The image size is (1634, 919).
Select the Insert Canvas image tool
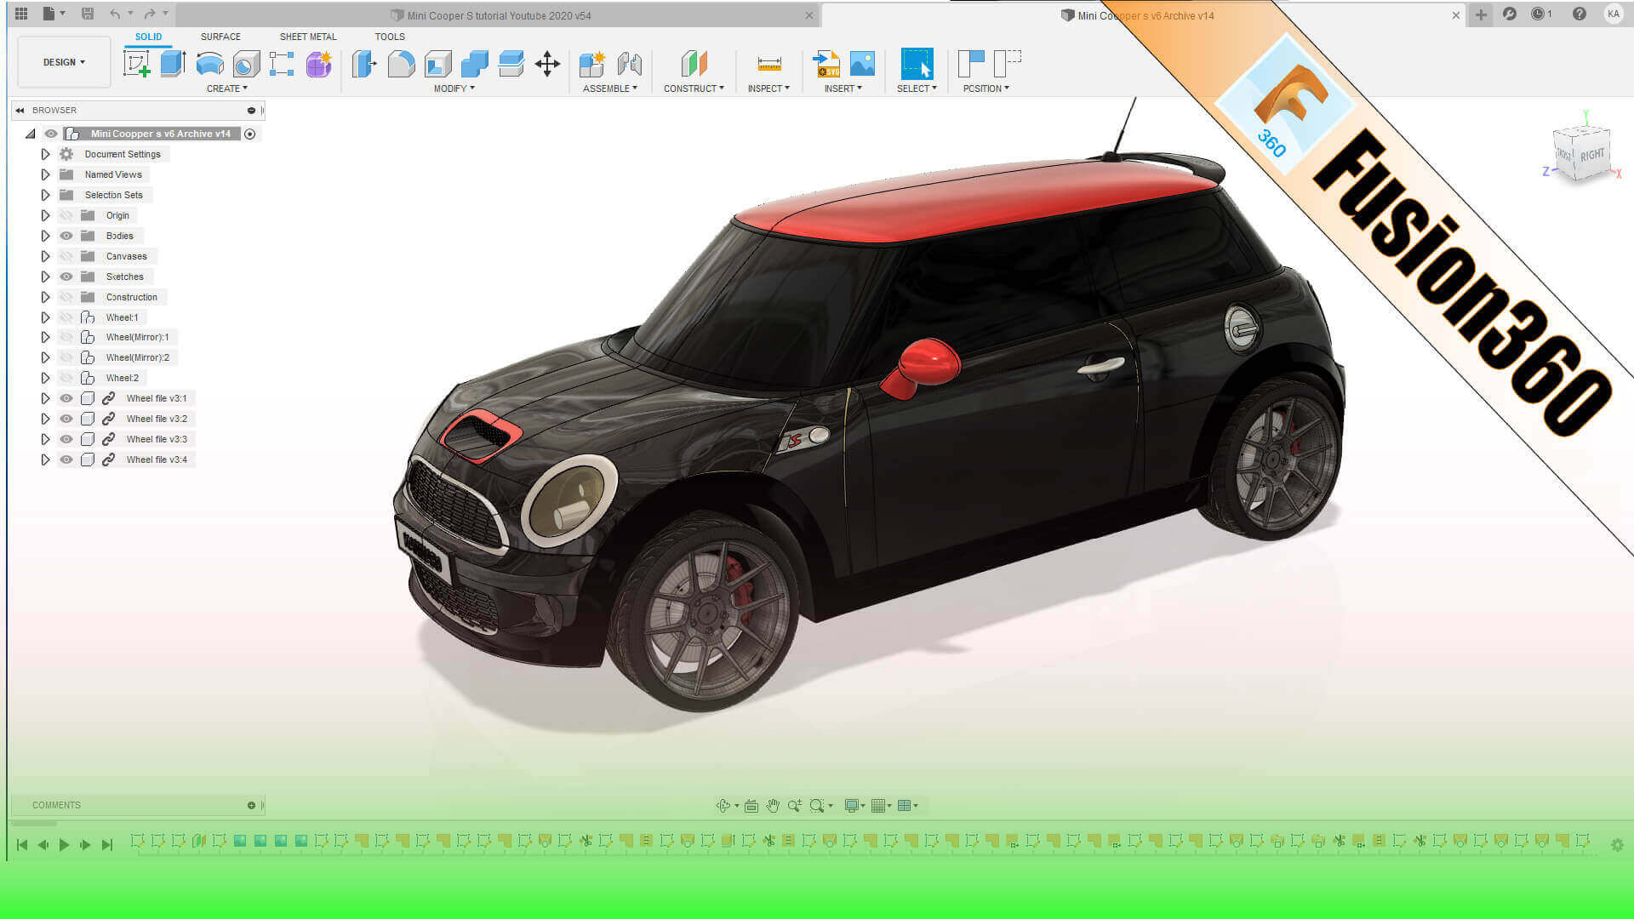(862, 64)
